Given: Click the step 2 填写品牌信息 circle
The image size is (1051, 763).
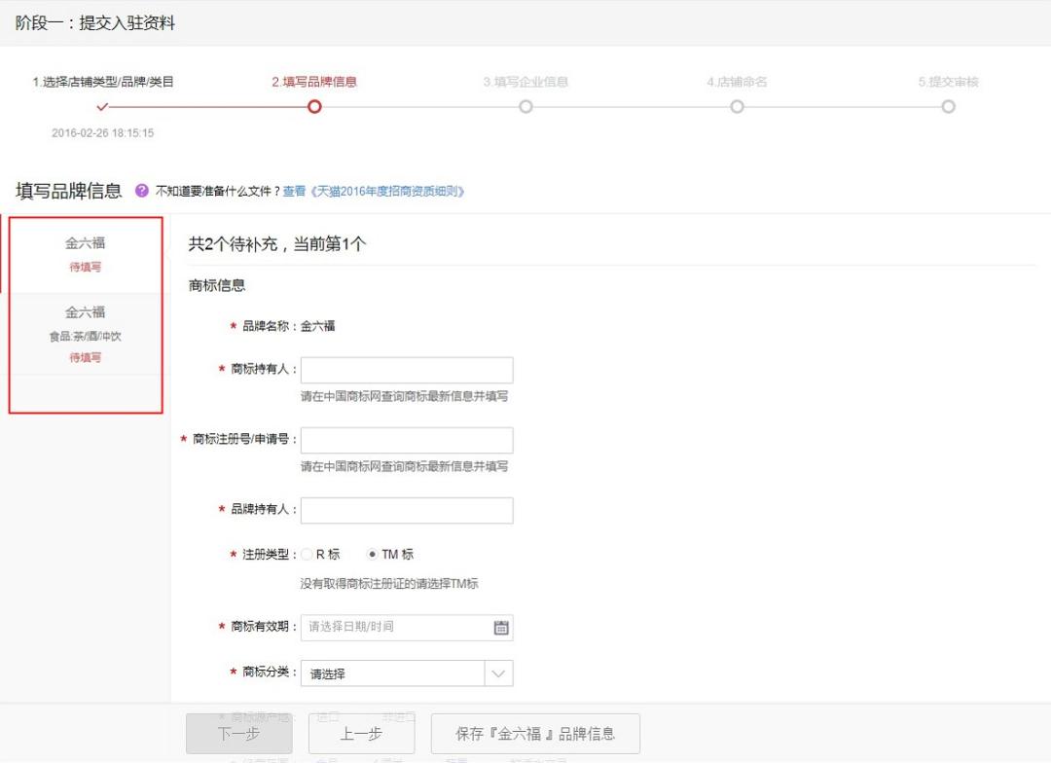Looking at the screenshot, I should (x=313, y=107).
